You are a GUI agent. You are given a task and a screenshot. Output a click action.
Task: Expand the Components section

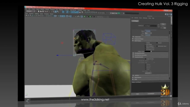coord(150,37)
